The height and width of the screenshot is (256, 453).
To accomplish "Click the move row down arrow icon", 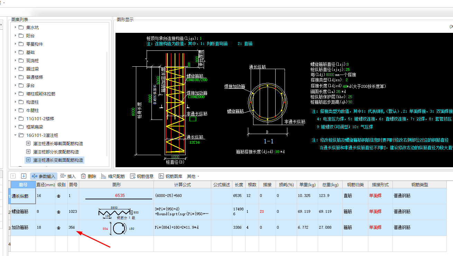I will [x=24, y=176].
